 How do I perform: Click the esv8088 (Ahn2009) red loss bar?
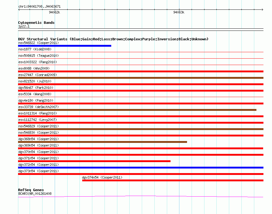tap(141, 71)
